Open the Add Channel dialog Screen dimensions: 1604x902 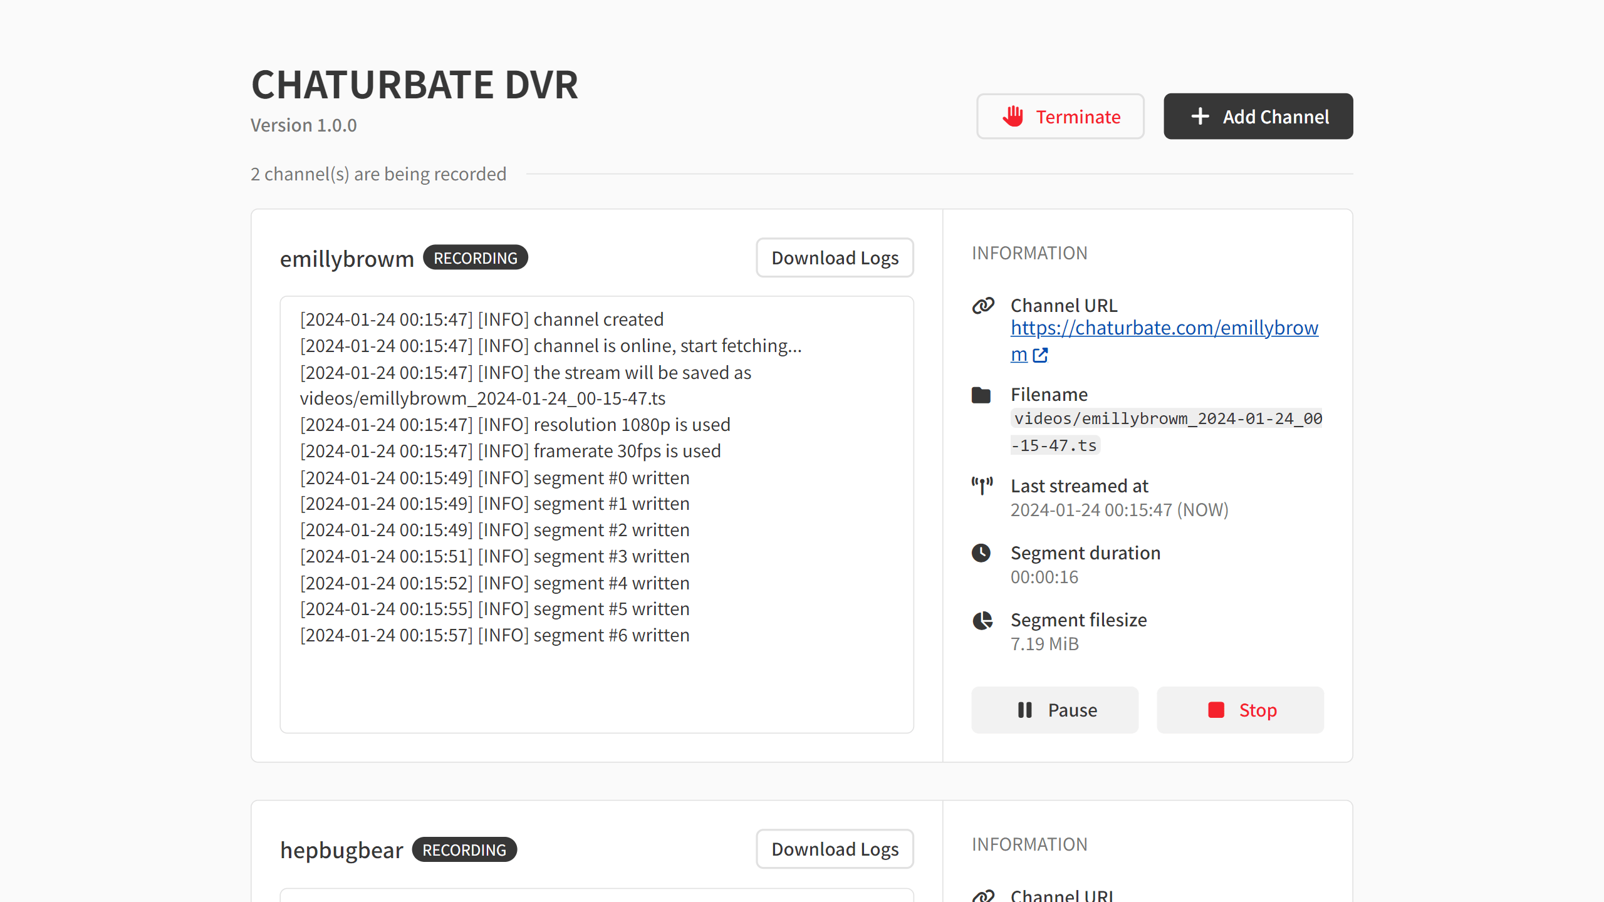[x=1258, y=117]
